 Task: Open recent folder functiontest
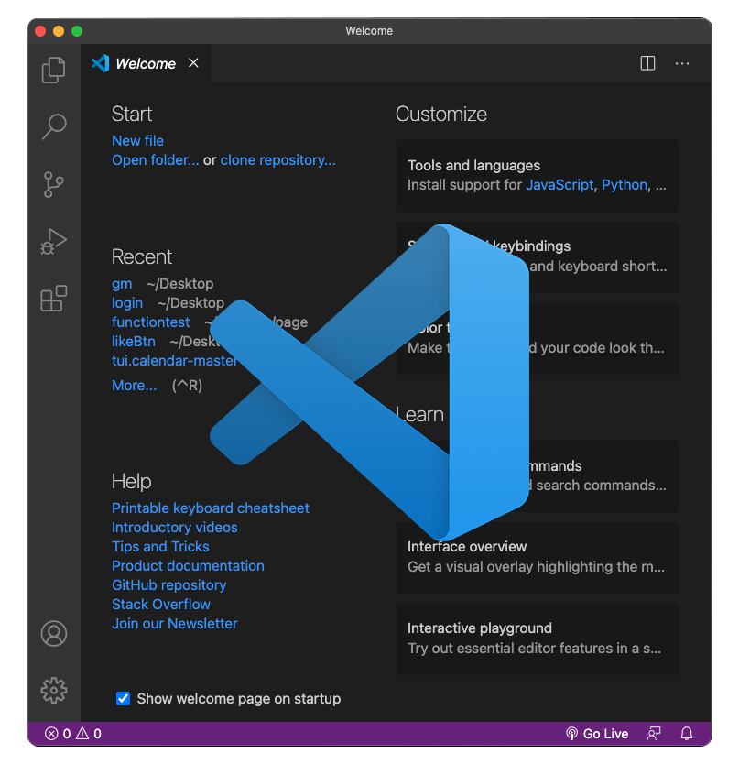(x=150, y=322)
